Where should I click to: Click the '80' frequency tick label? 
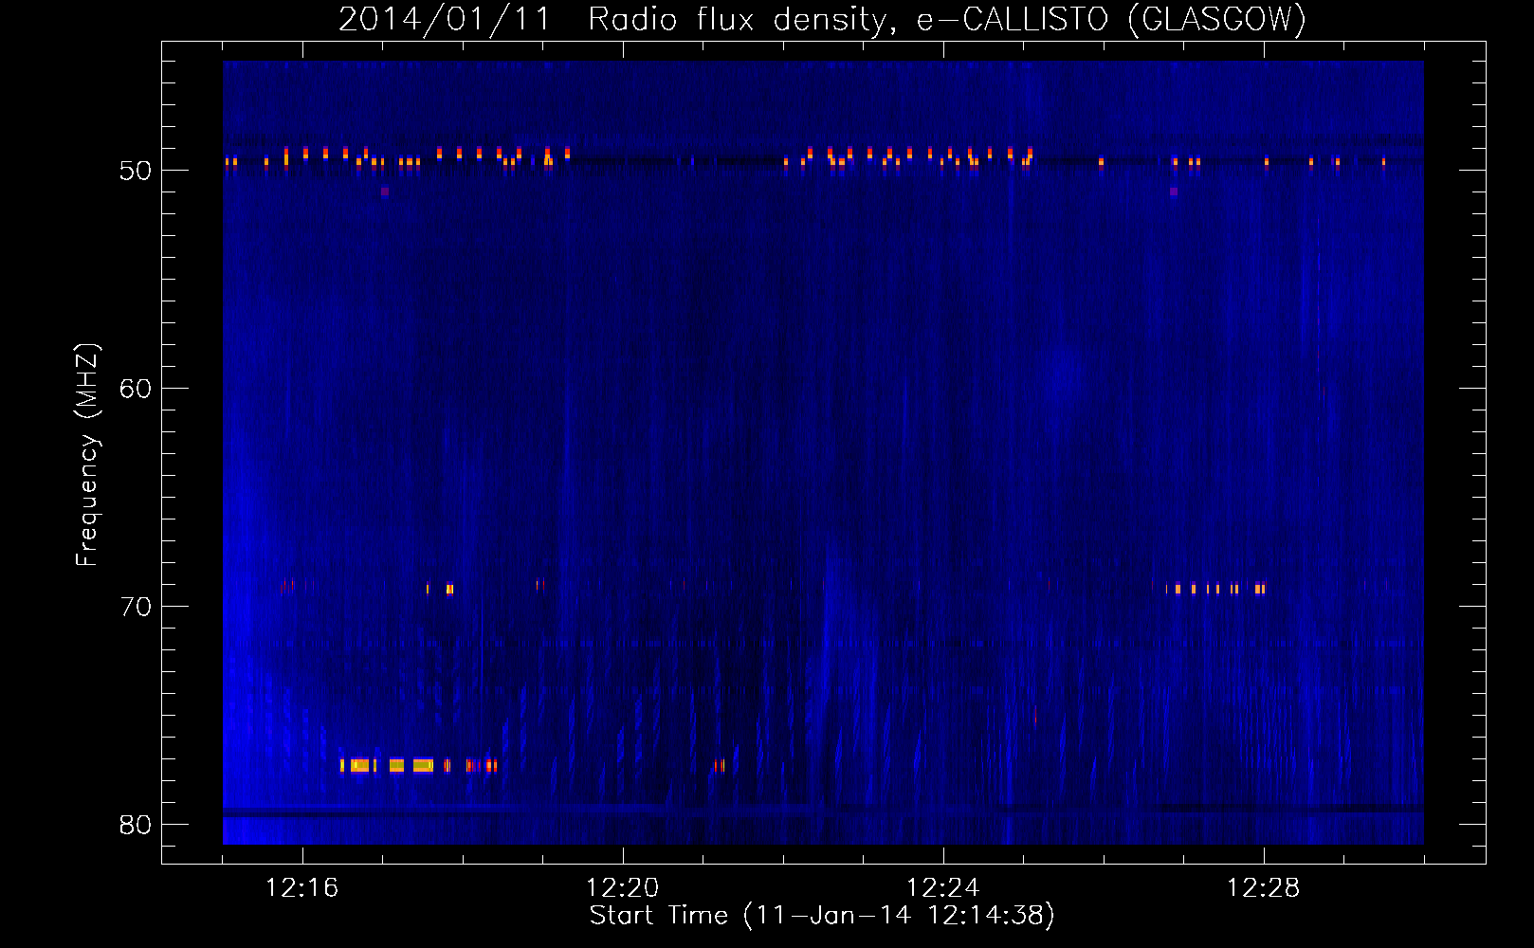[136, 825]
